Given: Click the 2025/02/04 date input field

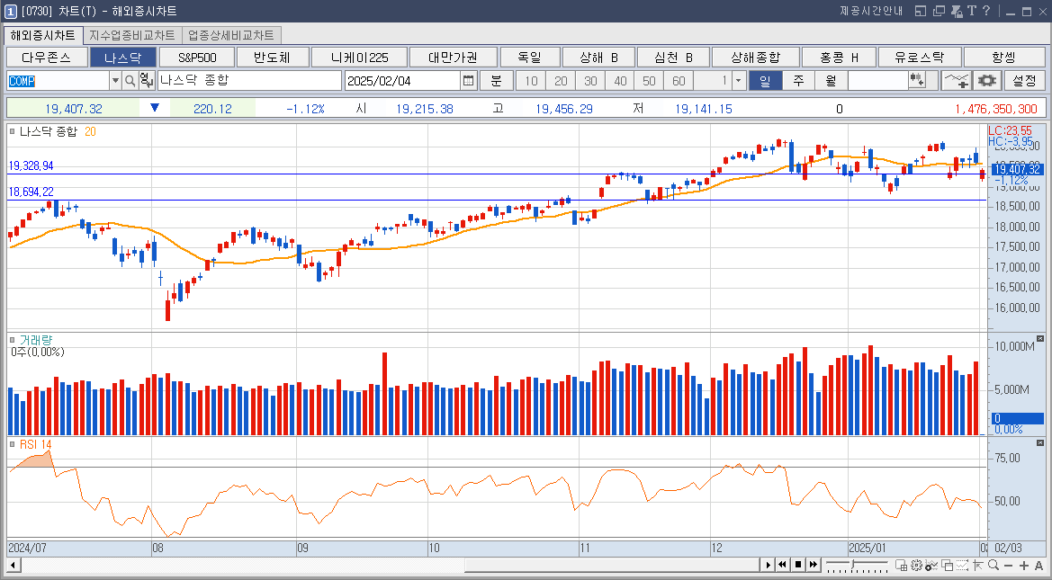Looking at the screenshot, I should [402, 81].
